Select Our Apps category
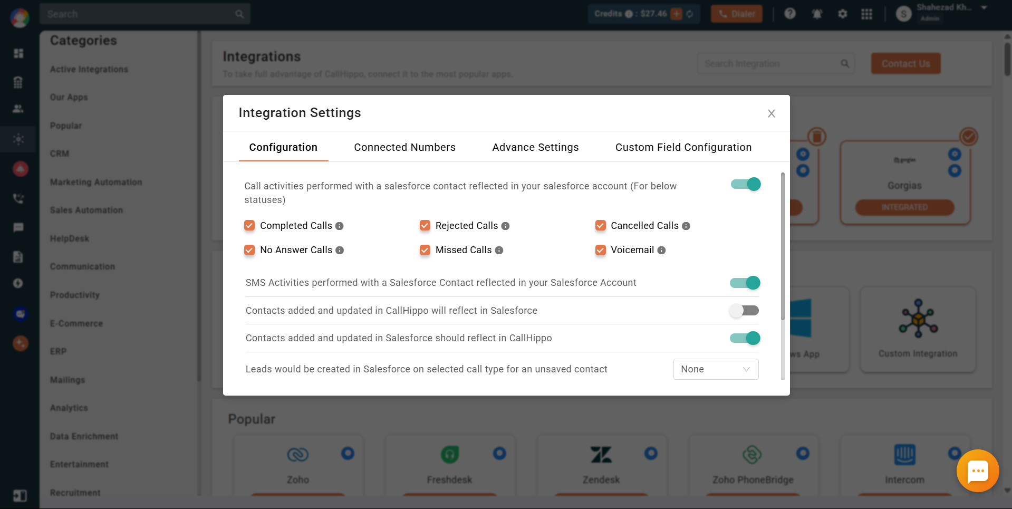 (69, 97)
